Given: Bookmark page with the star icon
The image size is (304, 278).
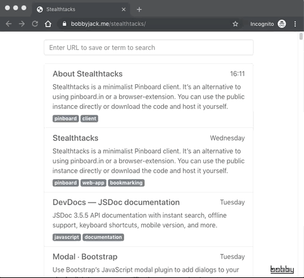Looking at the screenshot, I should click(235, 24).
